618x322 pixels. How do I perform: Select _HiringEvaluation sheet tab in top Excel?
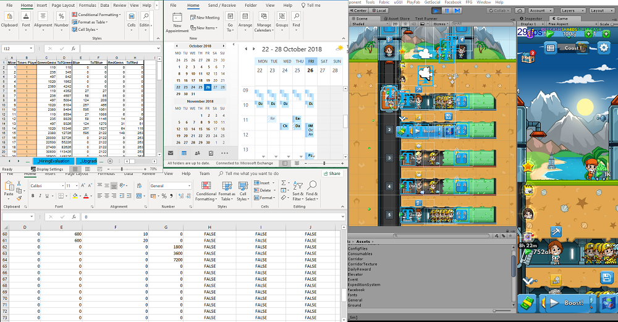(54, 161)
